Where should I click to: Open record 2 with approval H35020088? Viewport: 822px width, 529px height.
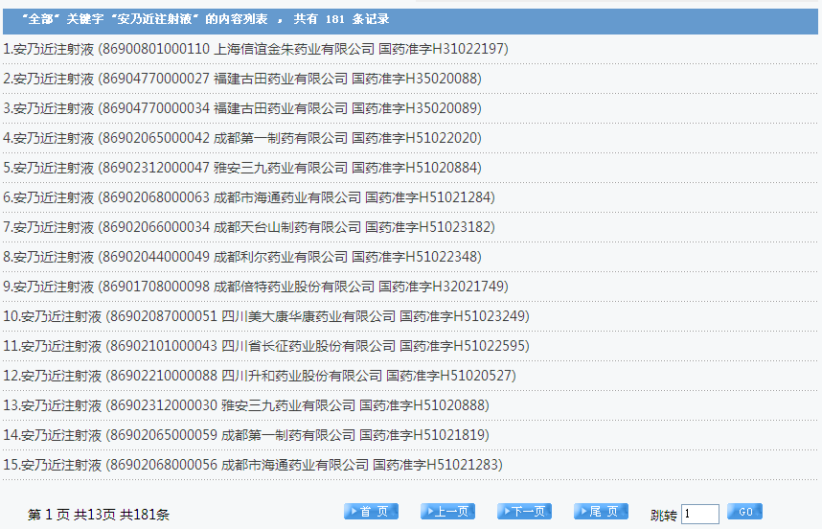[242, 79]
